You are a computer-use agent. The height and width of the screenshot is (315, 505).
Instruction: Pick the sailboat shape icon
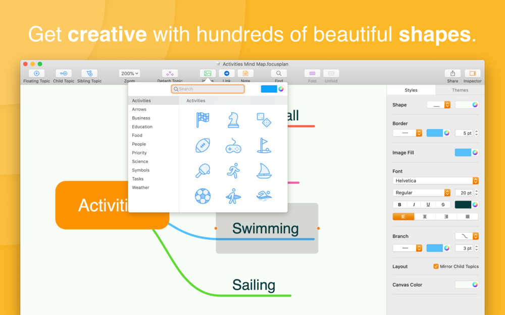point(264,171)
